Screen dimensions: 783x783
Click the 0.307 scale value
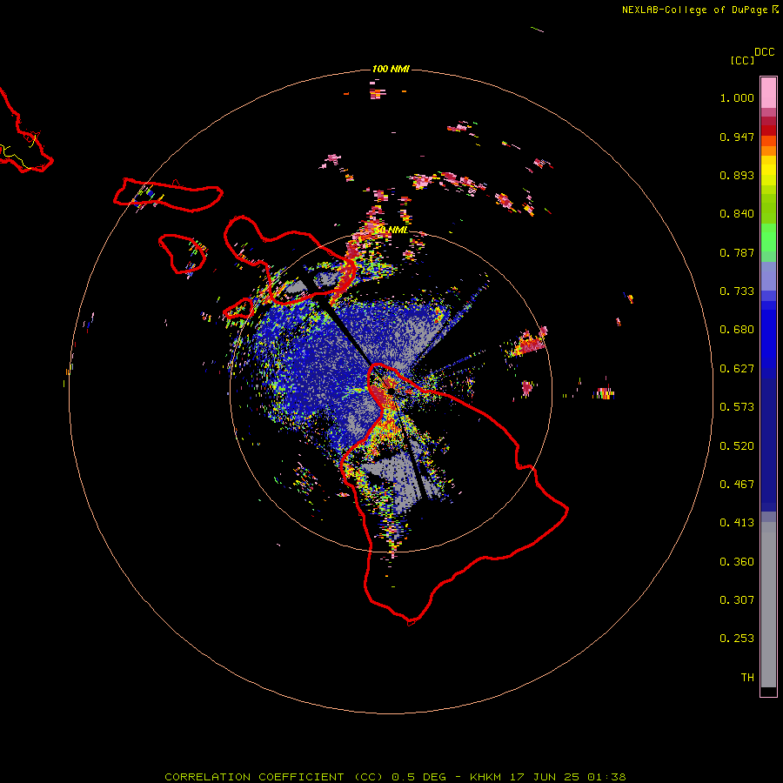tap(737, 600)
